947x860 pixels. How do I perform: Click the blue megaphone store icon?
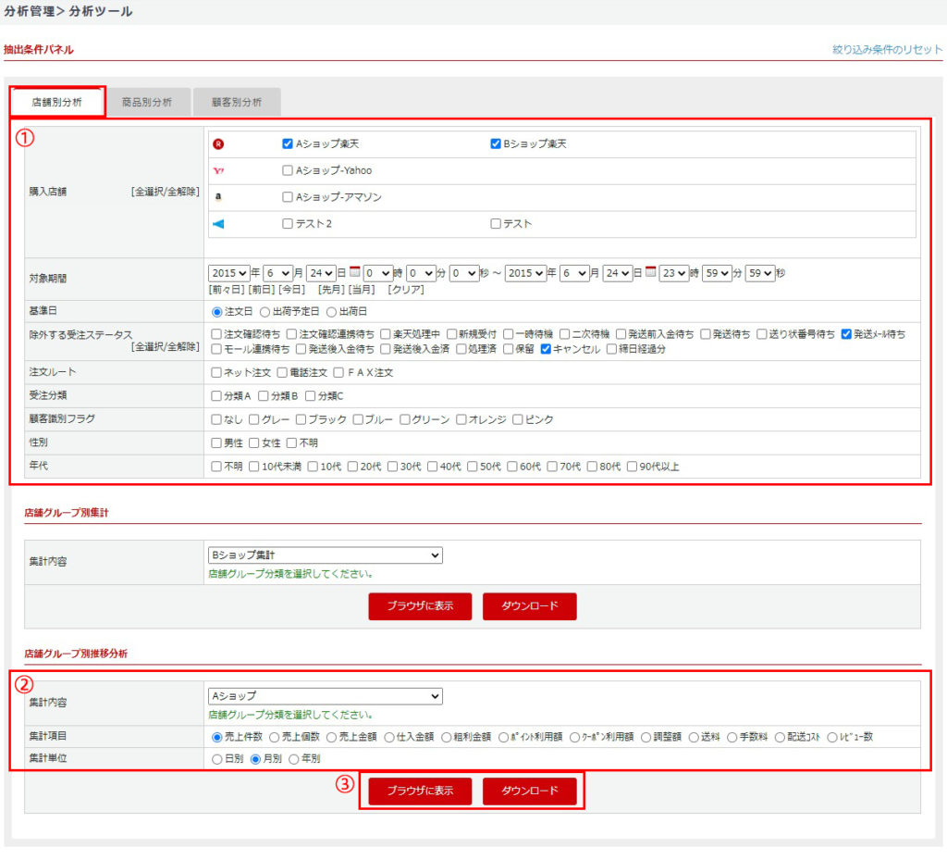218,224
